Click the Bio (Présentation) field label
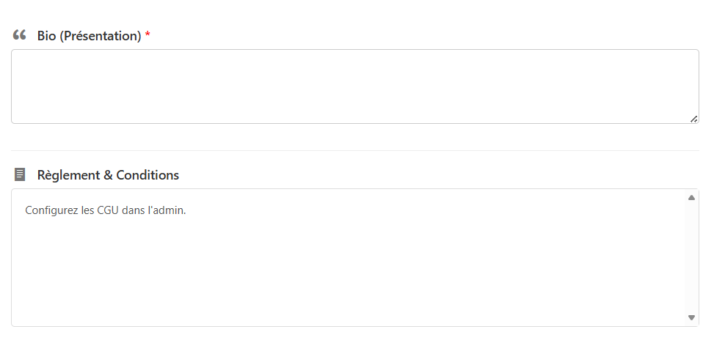The image size is (714, 343). coord(89,35)
